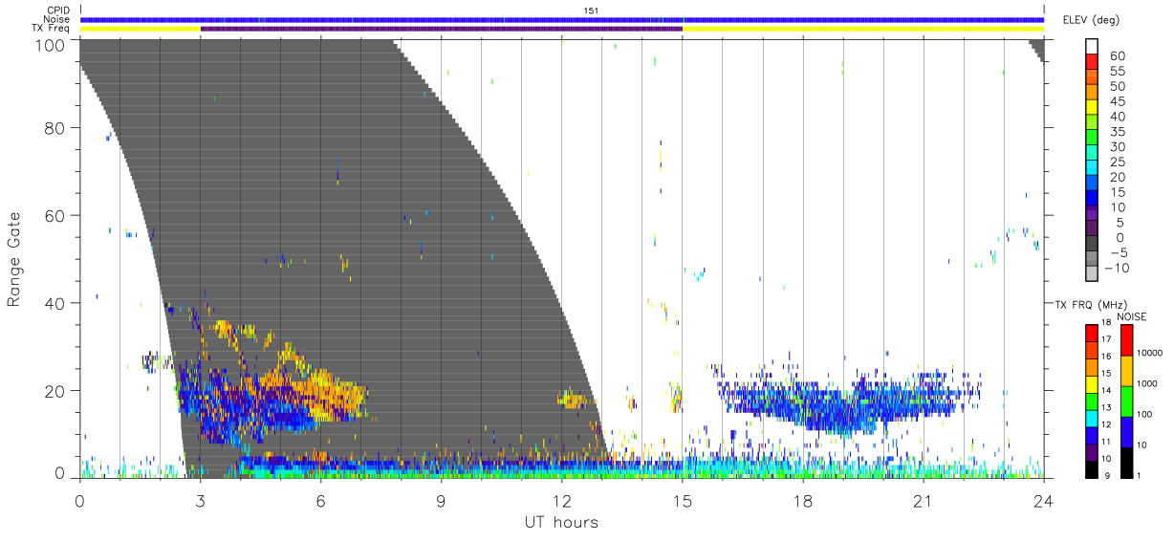
Task: Select the 45 label on the ELEV scale
Action: click(x=1116, y=102)
